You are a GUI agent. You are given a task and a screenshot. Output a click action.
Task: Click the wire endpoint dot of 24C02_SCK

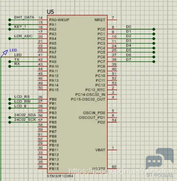click(x=10, y=122)
